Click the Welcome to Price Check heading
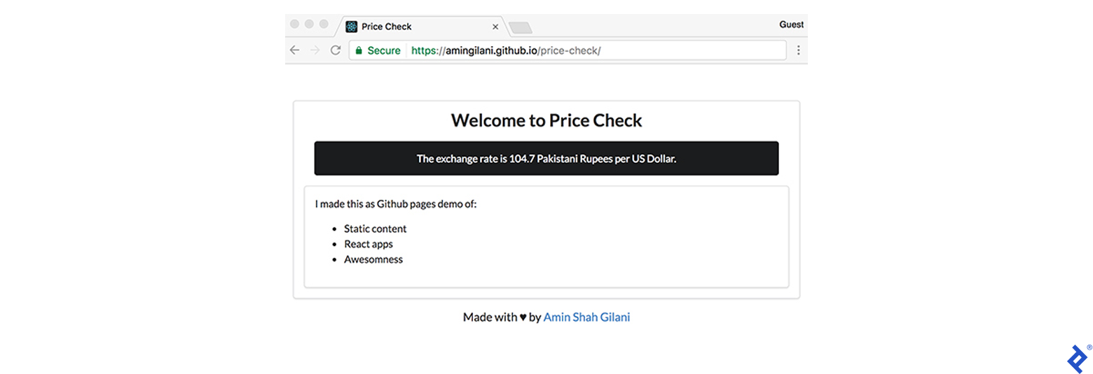 [x=546, y=120]
